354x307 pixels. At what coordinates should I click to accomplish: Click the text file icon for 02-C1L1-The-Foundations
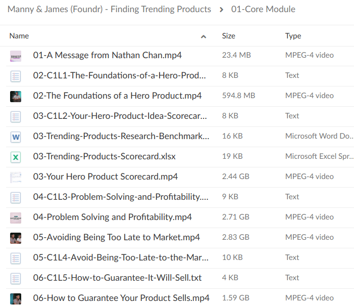[16, 76]
